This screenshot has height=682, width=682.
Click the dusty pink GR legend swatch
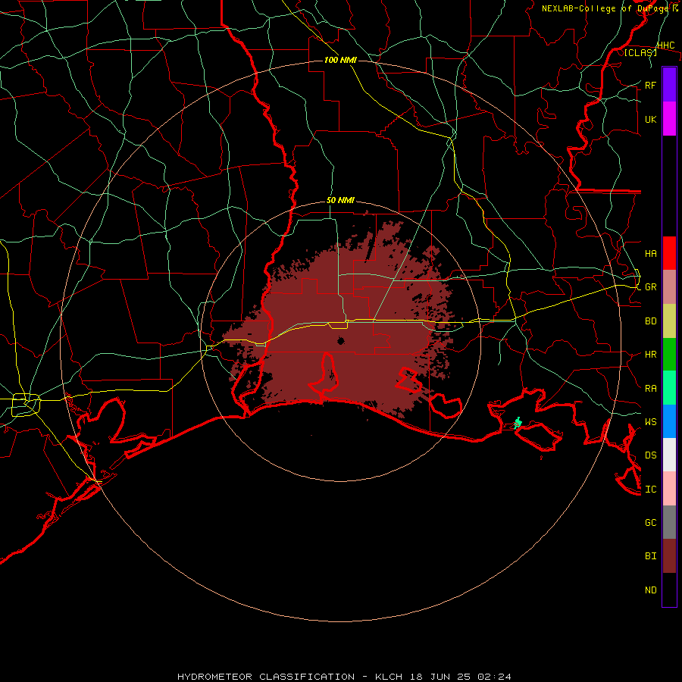tap(669, 287)
